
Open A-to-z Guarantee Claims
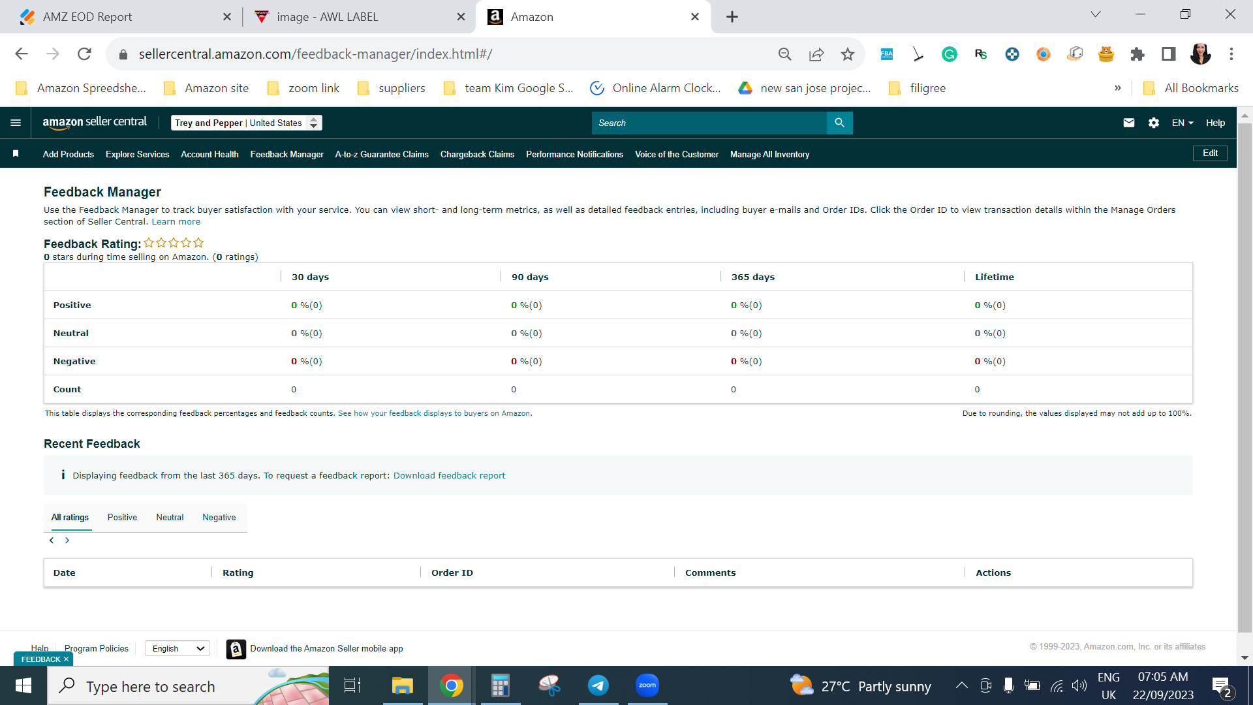(x=382, y=154)
